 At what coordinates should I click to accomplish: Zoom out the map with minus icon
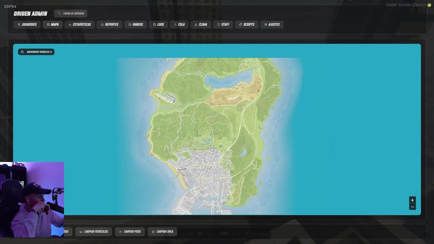coord(412,207)
